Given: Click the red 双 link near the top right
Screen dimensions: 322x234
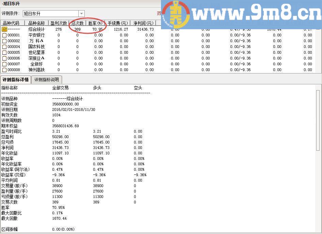Looking at the screenshot, I should pyautogui.click(x=158, y=14).
